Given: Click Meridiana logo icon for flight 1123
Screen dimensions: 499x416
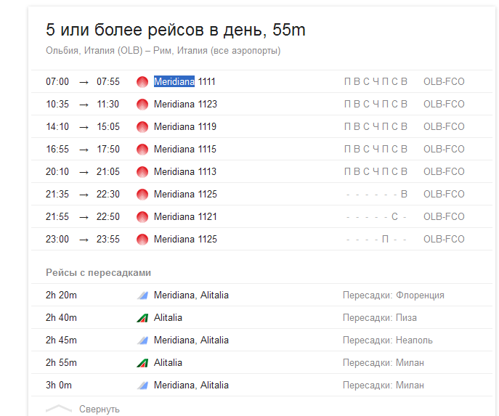Looking at the screenshot, I should point(142,105).
